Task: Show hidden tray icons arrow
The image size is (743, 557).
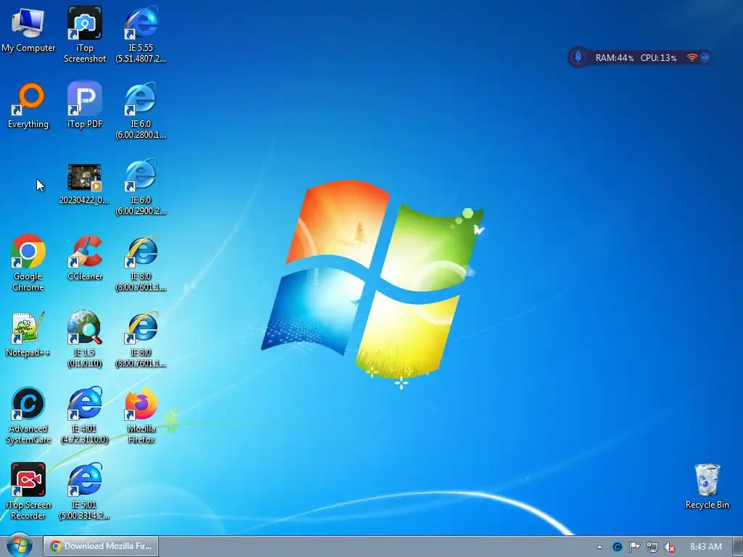Action: pyautogui.click(x=599, y=547)
